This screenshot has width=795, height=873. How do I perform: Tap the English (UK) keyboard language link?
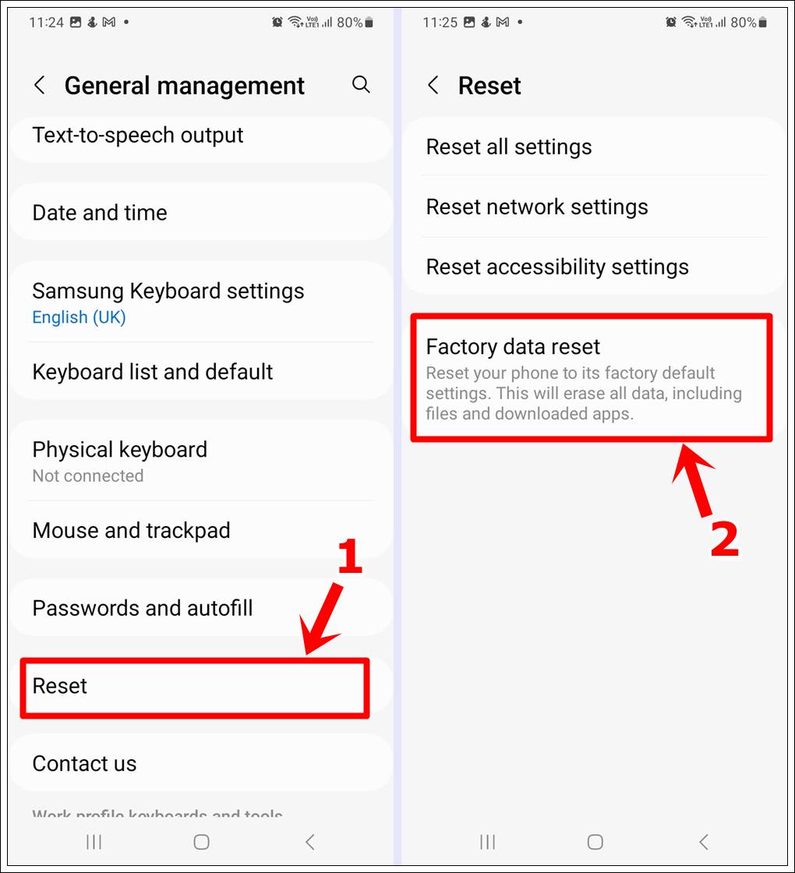click(79, 317)
